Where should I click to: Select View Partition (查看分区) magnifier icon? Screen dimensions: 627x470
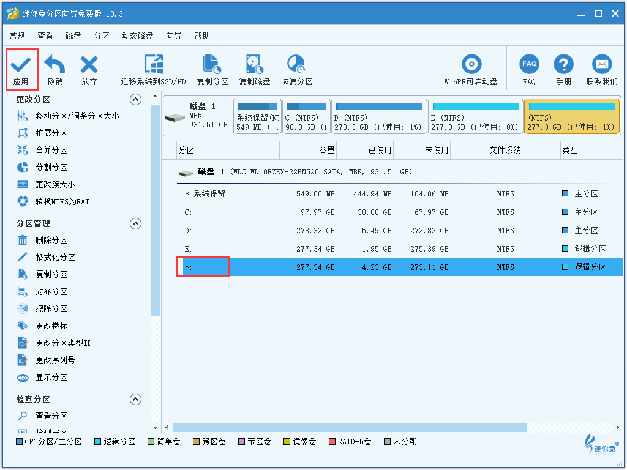click(x=23, y=416)
